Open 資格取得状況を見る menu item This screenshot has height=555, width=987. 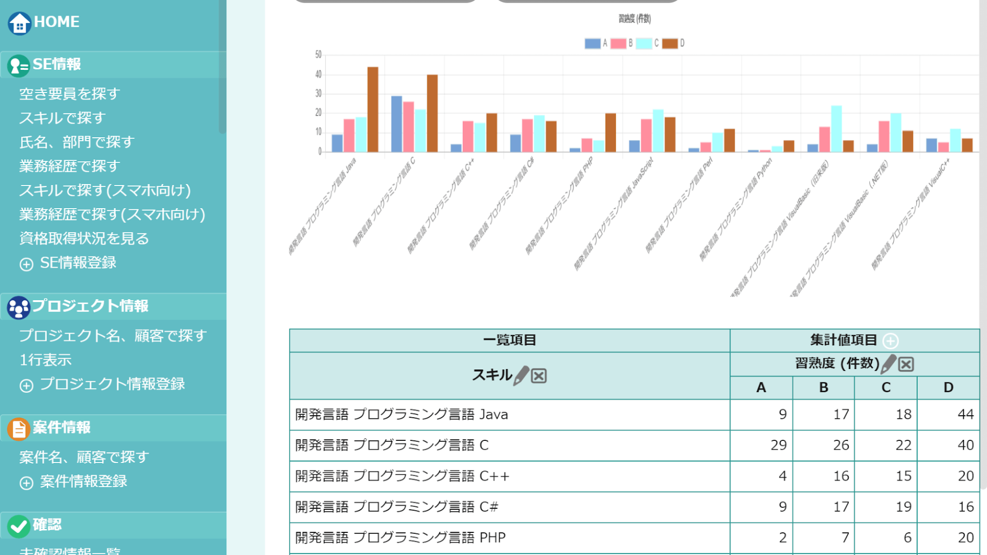(84, 238)
